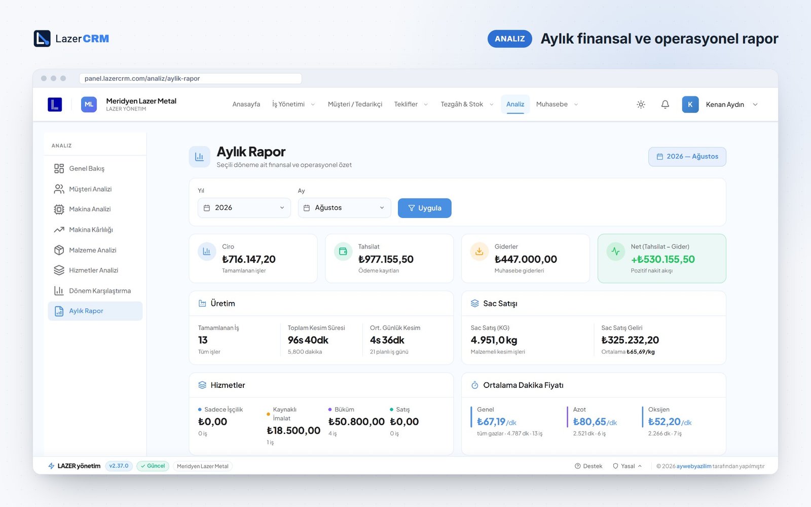
Task: Click the Tahsilat wallet icon
Action: 343,251
